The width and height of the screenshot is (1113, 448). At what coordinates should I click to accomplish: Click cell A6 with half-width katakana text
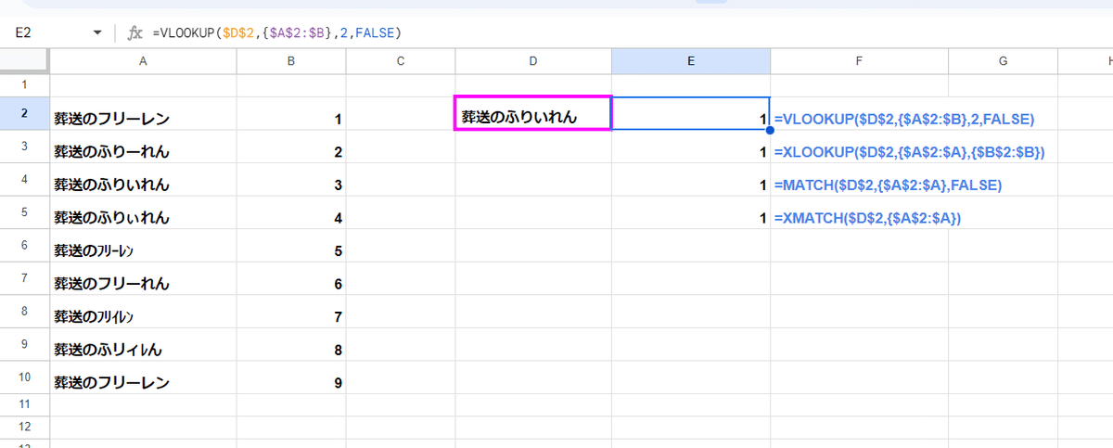[143, 246]
